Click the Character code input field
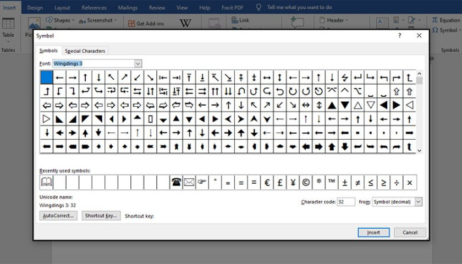This screenshot has height=264, width=462. pos(345,202)
